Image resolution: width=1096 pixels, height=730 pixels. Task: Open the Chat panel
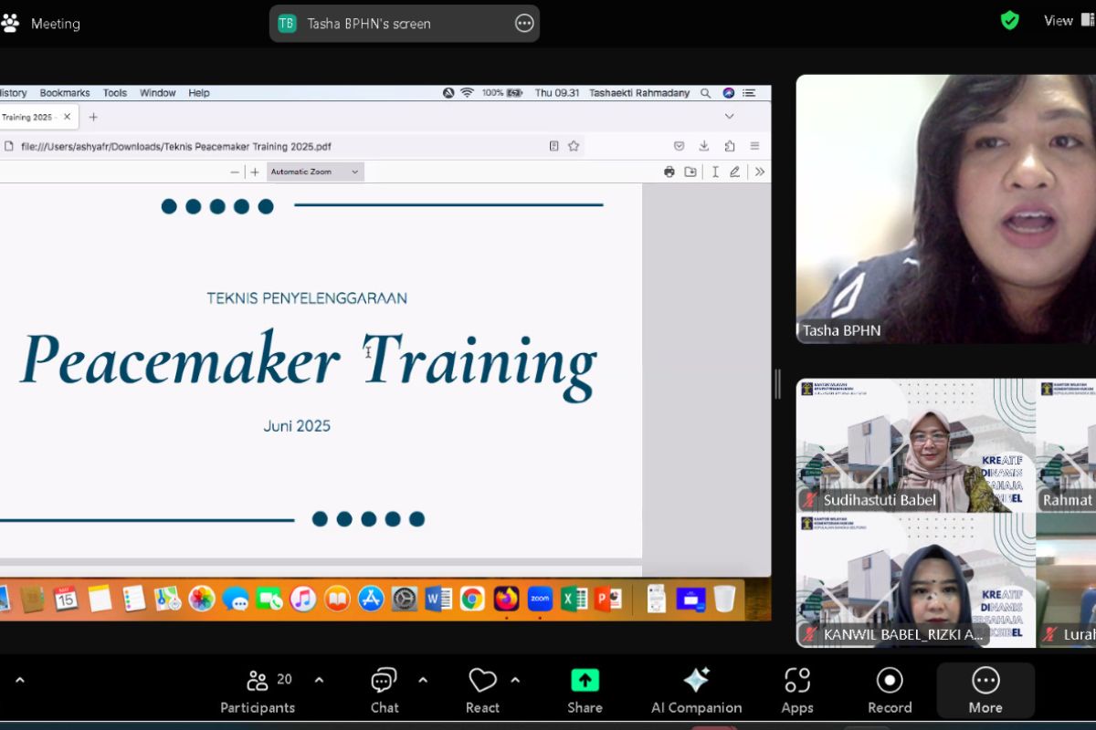click(x=384, y=691)
